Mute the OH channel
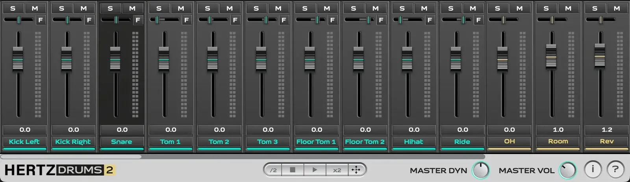 tap(520, 8)
